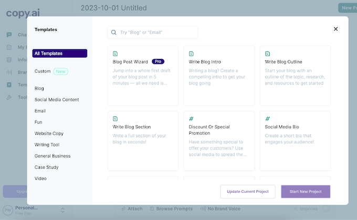The image size is (357, 220).
Task: Click the Discount Or Special Promotion hashtag icon
Action: 191,118
